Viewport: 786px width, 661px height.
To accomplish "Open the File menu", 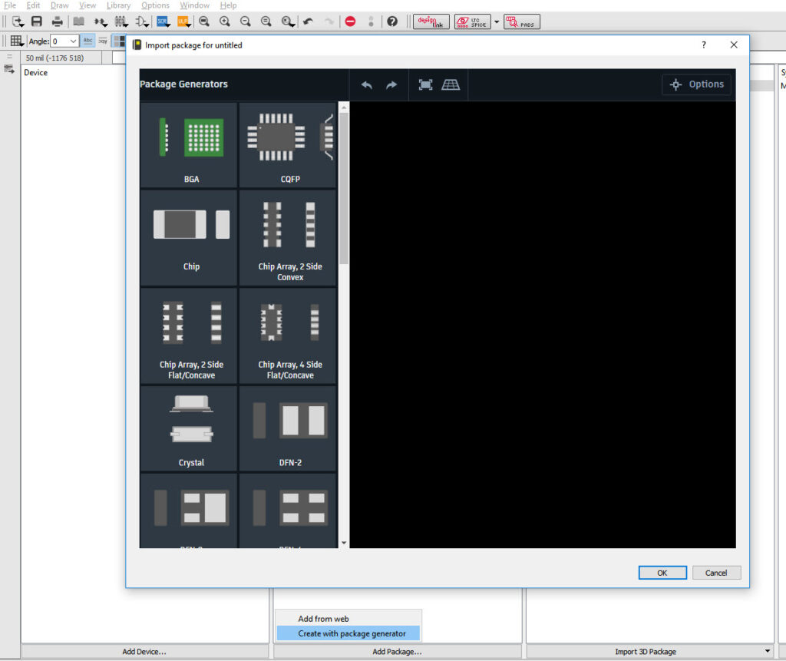I will coord(10,5).
